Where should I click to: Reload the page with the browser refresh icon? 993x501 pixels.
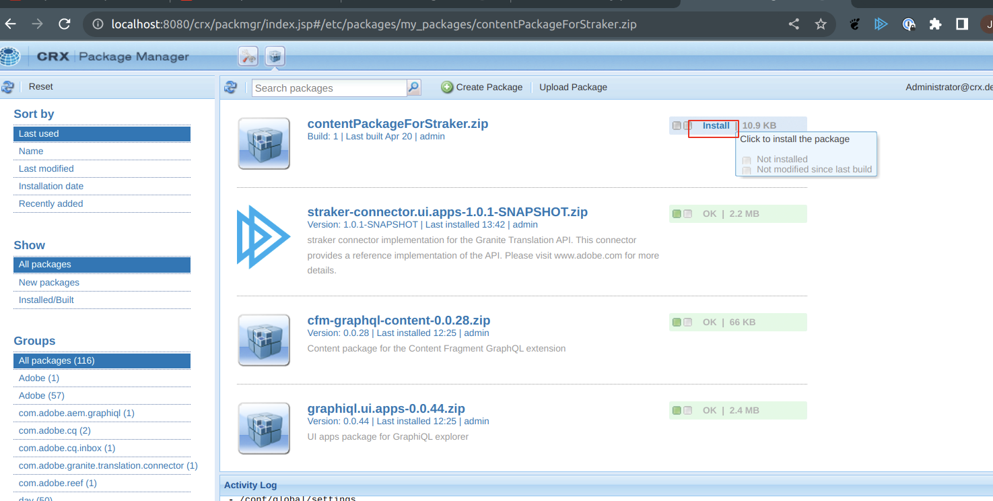pyautogui.click(x=65, y=24)
